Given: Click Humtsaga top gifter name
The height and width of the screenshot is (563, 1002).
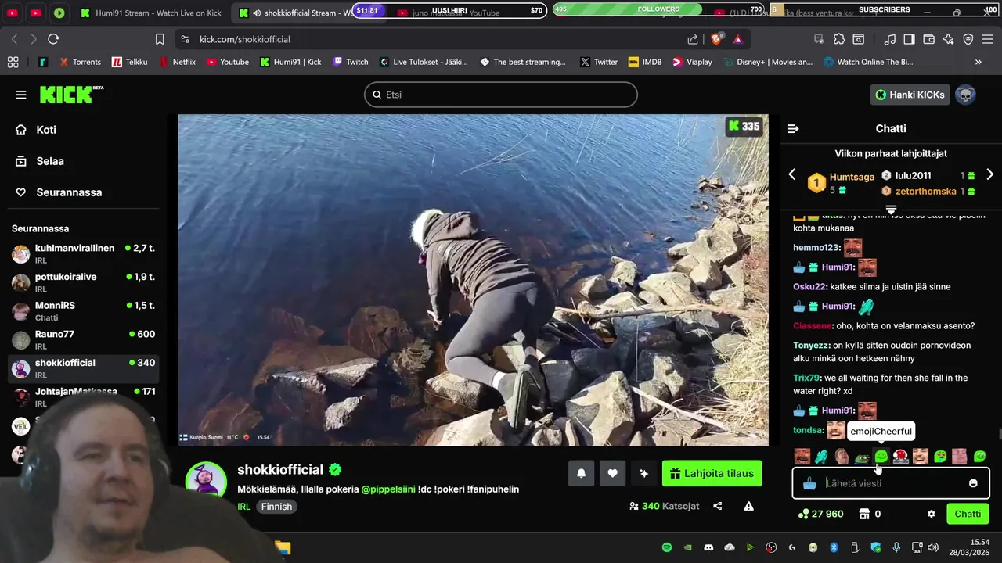Looking at the screenshot, I should click(852, 177).
